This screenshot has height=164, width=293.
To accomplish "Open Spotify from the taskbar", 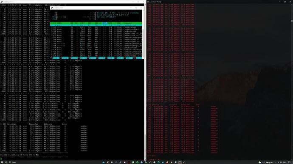I will point(137,162).
